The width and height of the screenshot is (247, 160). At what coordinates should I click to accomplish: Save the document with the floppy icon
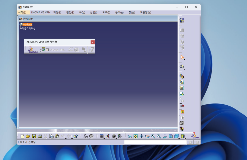click(34, 136)
